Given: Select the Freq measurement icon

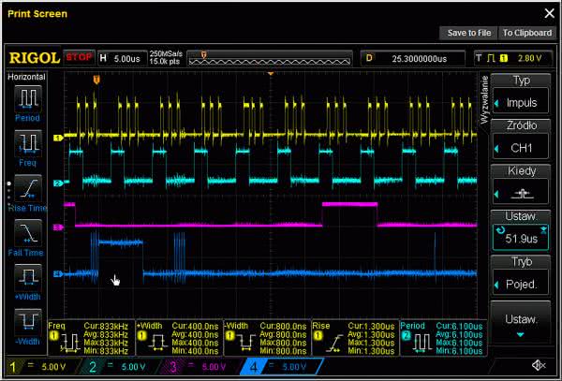Looking at the screenshot, I should pos(27,144).
